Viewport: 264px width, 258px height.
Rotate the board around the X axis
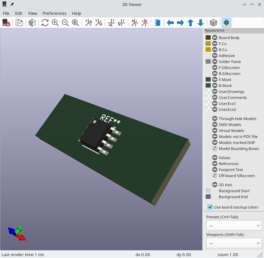click(x=88, y=23)
